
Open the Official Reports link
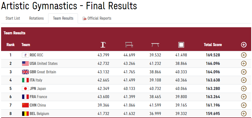pos(99,18)
